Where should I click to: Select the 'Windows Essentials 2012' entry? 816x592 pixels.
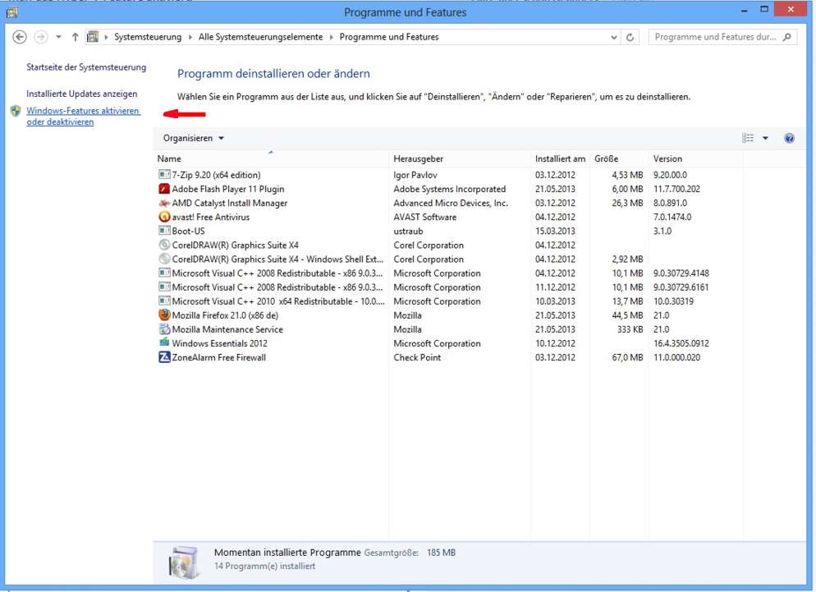(x=220, y=344)
